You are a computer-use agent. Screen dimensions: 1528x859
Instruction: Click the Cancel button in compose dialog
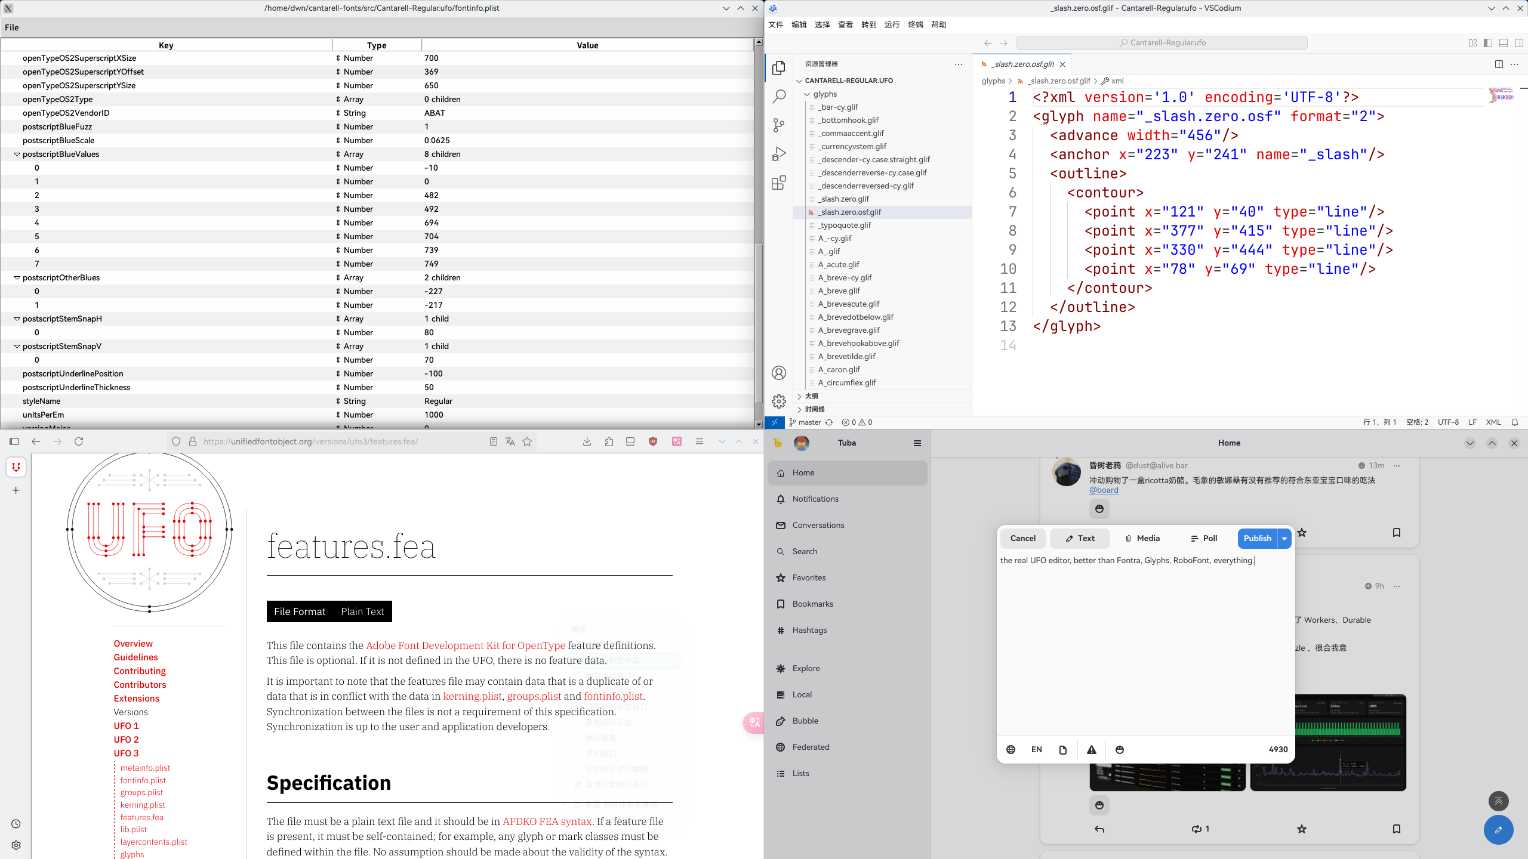coord(1022,538)
